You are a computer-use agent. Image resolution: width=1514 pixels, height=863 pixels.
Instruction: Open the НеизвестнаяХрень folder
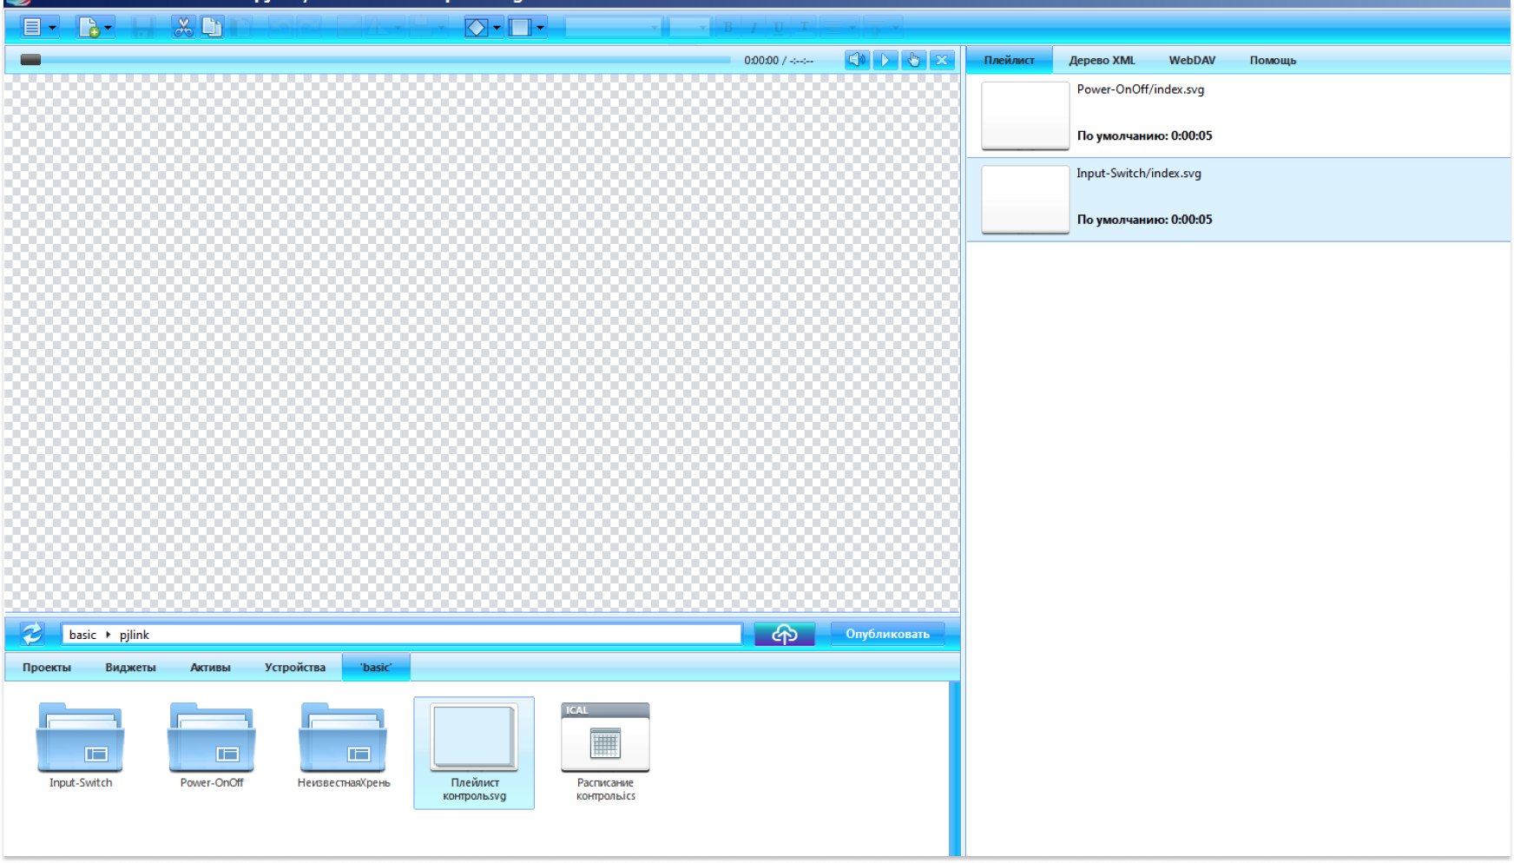(x=343, y=738)
